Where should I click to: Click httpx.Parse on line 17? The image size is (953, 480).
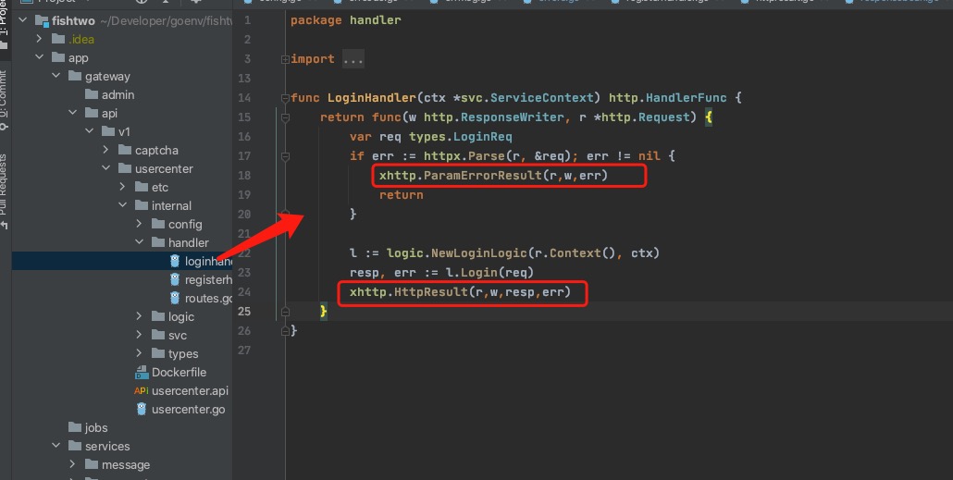(x=464, y=156)
